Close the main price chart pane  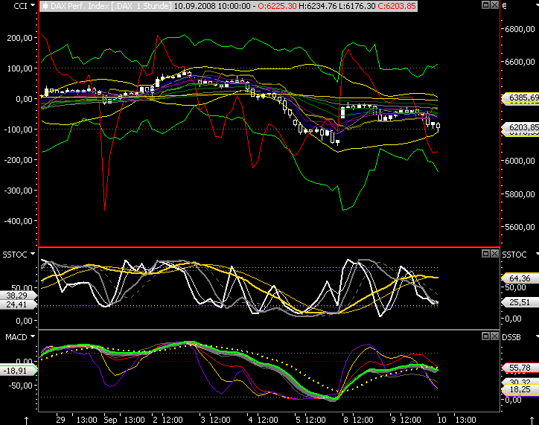[494, 4]
